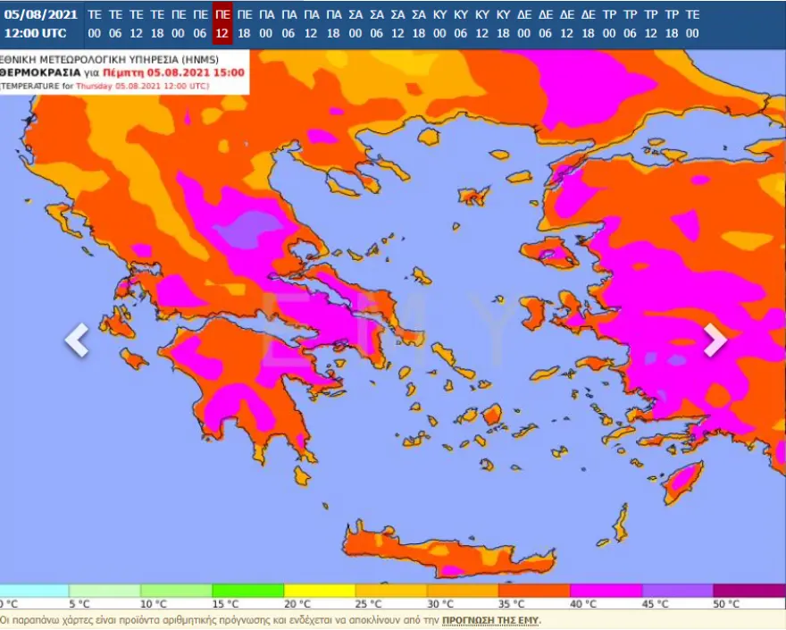Viewport: 786px width, 630px height.
Task: Switch to ΠΑ 12 forecast time
Action: click(311, 24)
